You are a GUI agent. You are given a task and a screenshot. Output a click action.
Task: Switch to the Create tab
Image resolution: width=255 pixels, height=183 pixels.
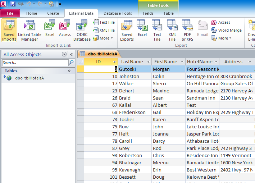pos(53,13)
